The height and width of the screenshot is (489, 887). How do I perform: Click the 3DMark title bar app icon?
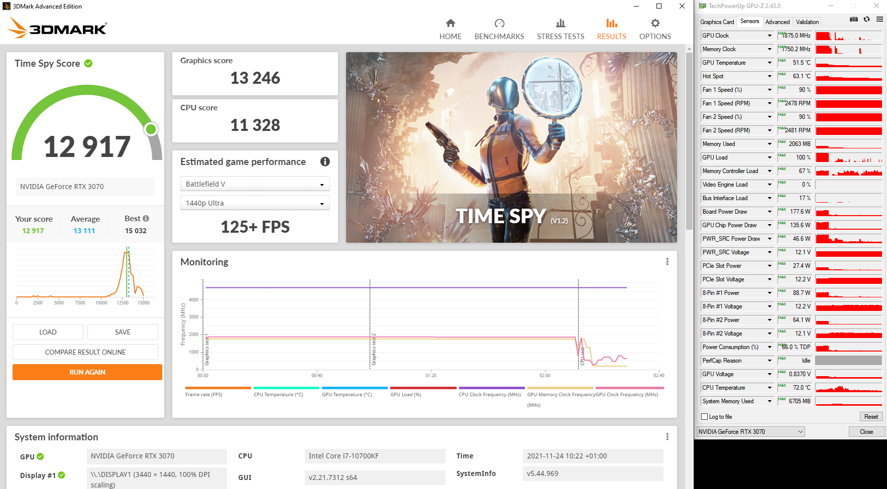click(7, 6)
